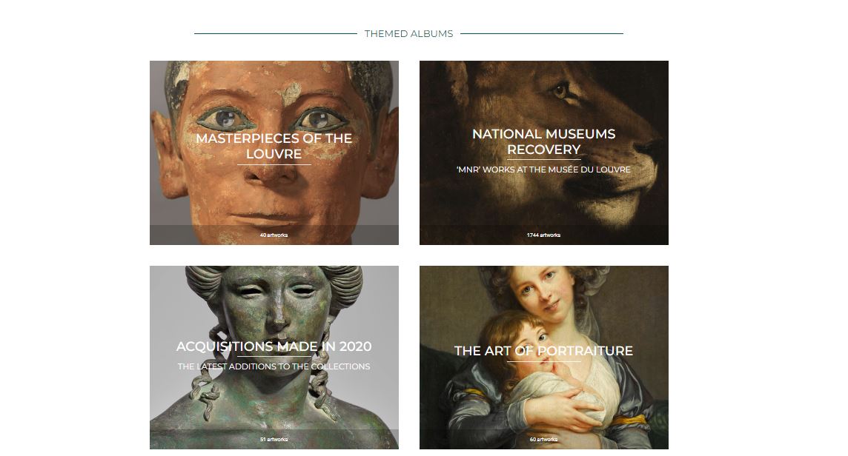This screenshot has height=456, width=848.
Task: Click the 1744 artworks count bar
Action: click(x=543, y=235)
